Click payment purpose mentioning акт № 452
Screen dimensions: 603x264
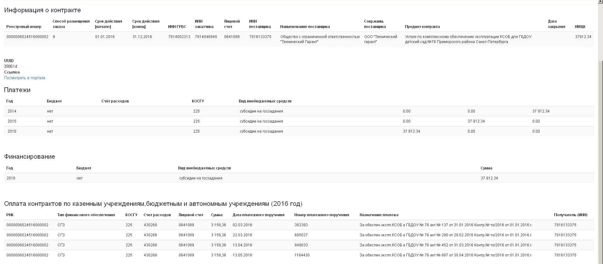[446, 245]
